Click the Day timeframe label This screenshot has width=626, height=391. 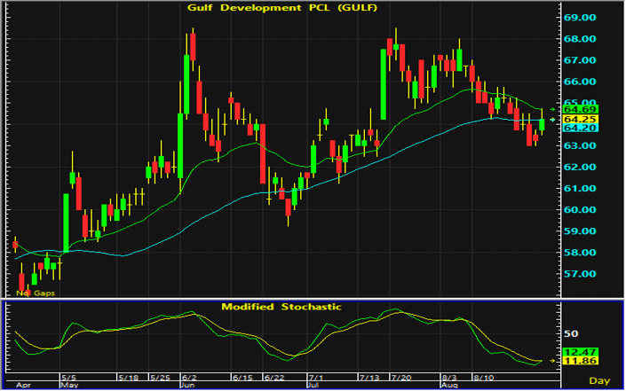(x=599, y=381)
